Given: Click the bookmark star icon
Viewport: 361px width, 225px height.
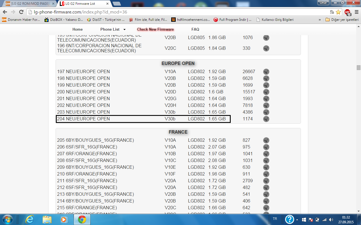Looking at the screenshot, I should 338,12.
